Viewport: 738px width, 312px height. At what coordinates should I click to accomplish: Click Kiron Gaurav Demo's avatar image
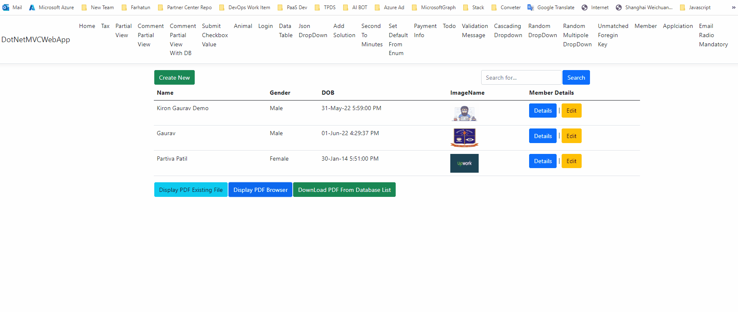pyautogui.click(x=464, y=113)
